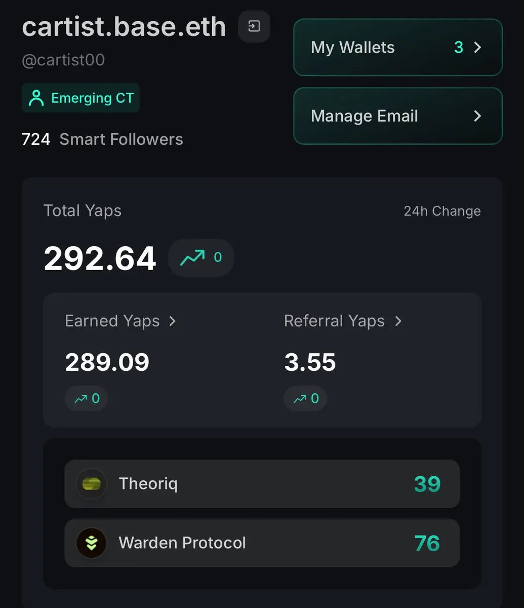Click the Warden Protocol logo icon
Screen dimensions: 524x608
(91, 543)
